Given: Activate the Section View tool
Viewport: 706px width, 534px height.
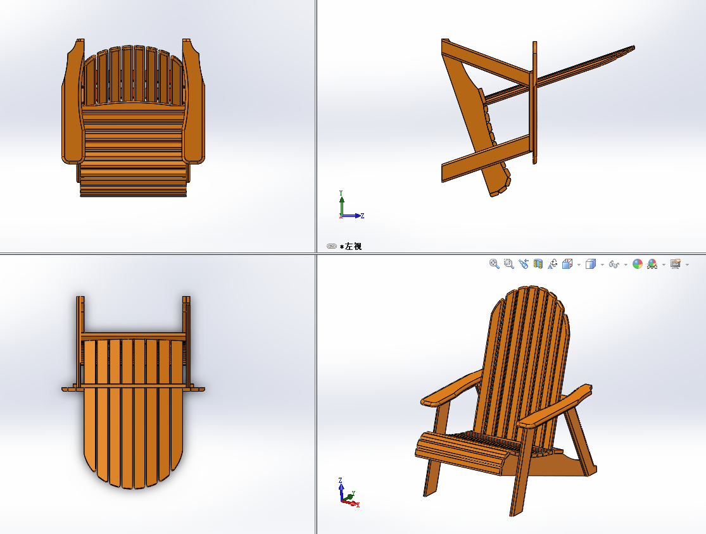Looking at the screenshot, I should click(x=538, y=264).
